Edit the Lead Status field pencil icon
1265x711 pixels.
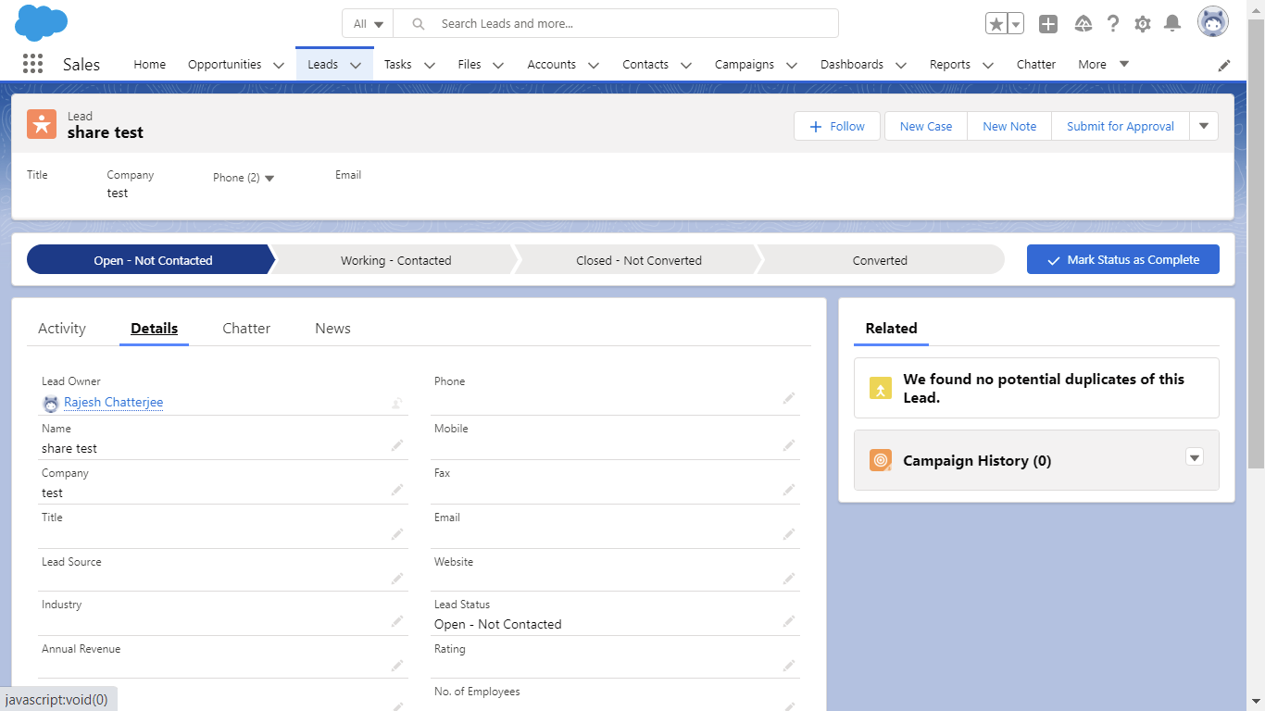pos(788,621)
